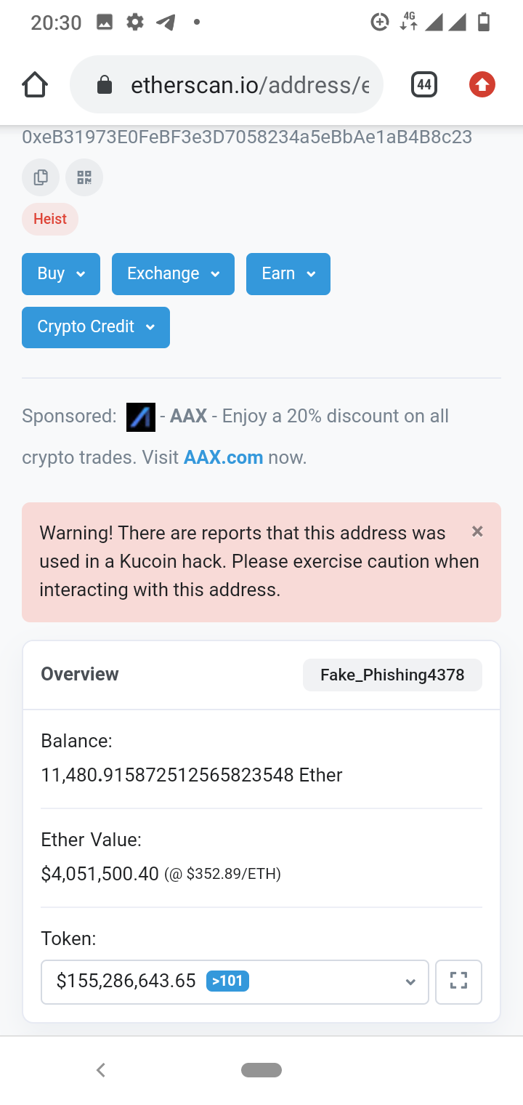Open the Exchange dropdown
523x1105 pixels.
[173, 274]
